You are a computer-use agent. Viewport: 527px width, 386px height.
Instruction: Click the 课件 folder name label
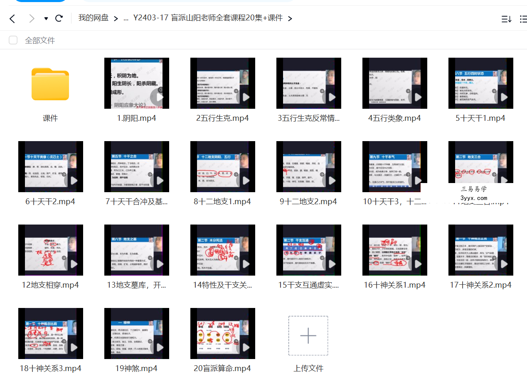pyautogui.click(x=50, y=118)
